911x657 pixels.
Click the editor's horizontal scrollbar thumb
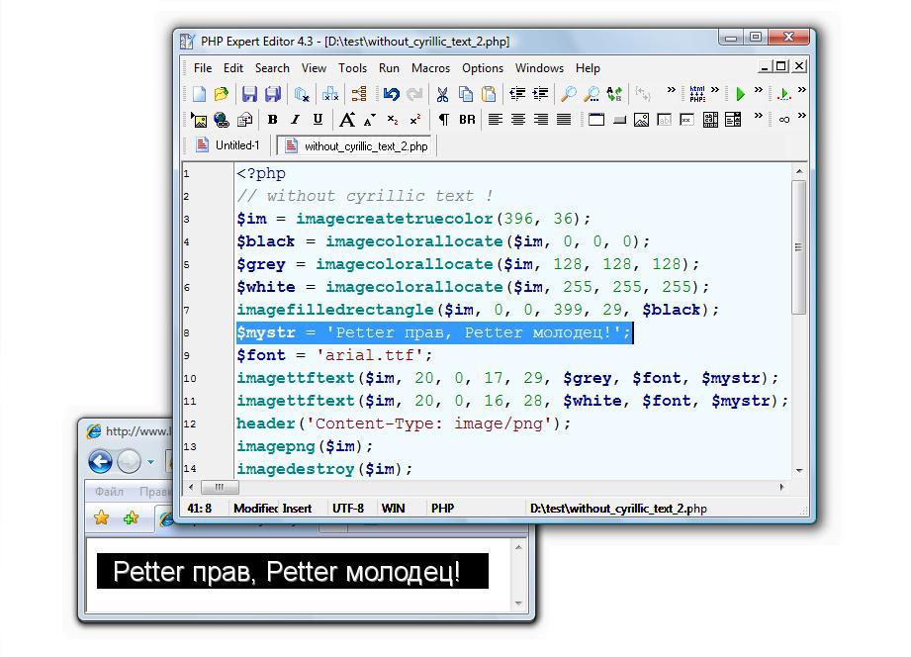[x=220, y=487]
